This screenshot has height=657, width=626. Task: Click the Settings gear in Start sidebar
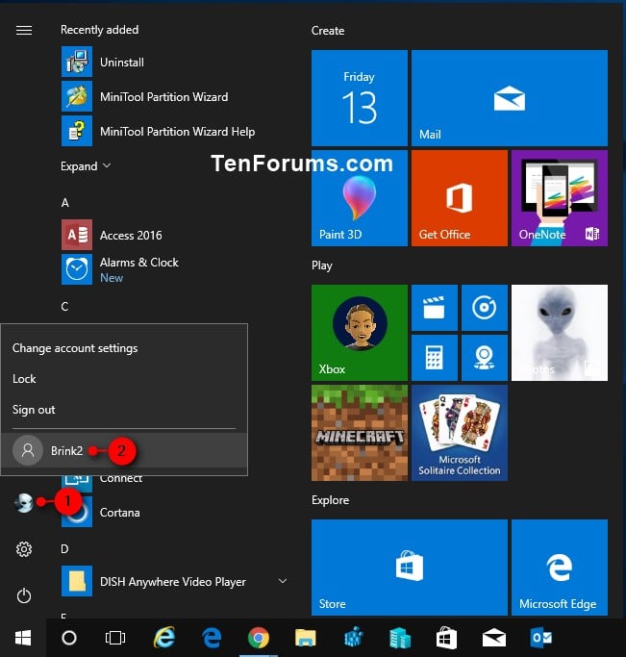click(x=24, y=549)
